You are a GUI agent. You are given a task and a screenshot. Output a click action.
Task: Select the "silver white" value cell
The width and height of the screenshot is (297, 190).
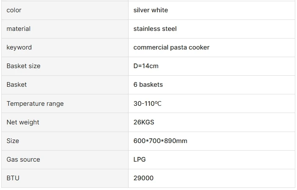[151, 10]
